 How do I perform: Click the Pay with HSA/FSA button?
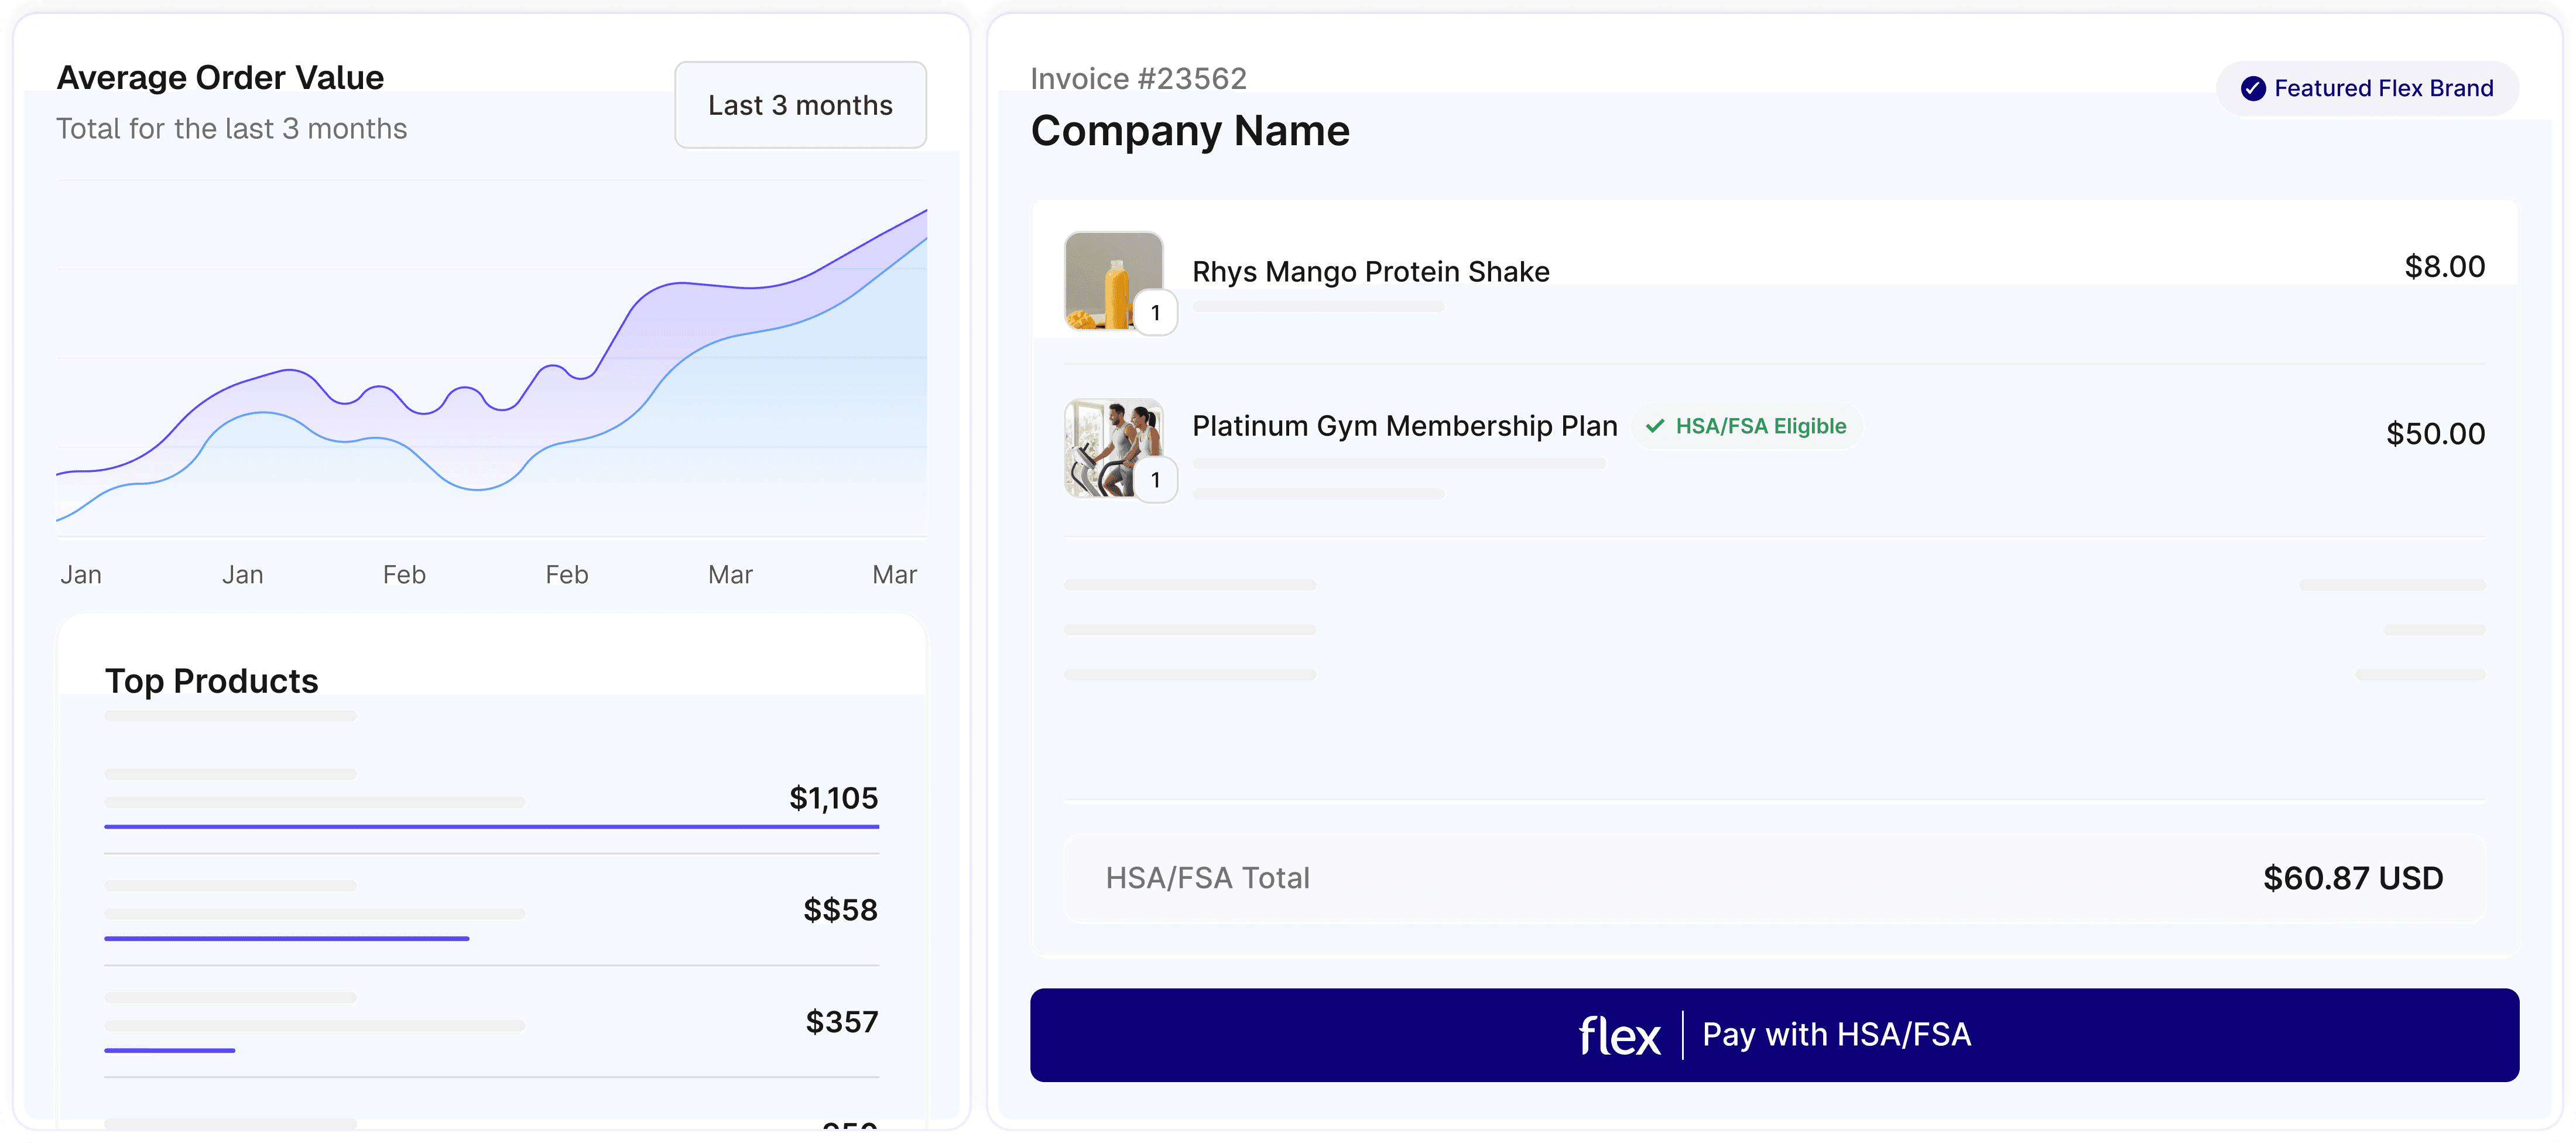[x=1774, y=1034]
